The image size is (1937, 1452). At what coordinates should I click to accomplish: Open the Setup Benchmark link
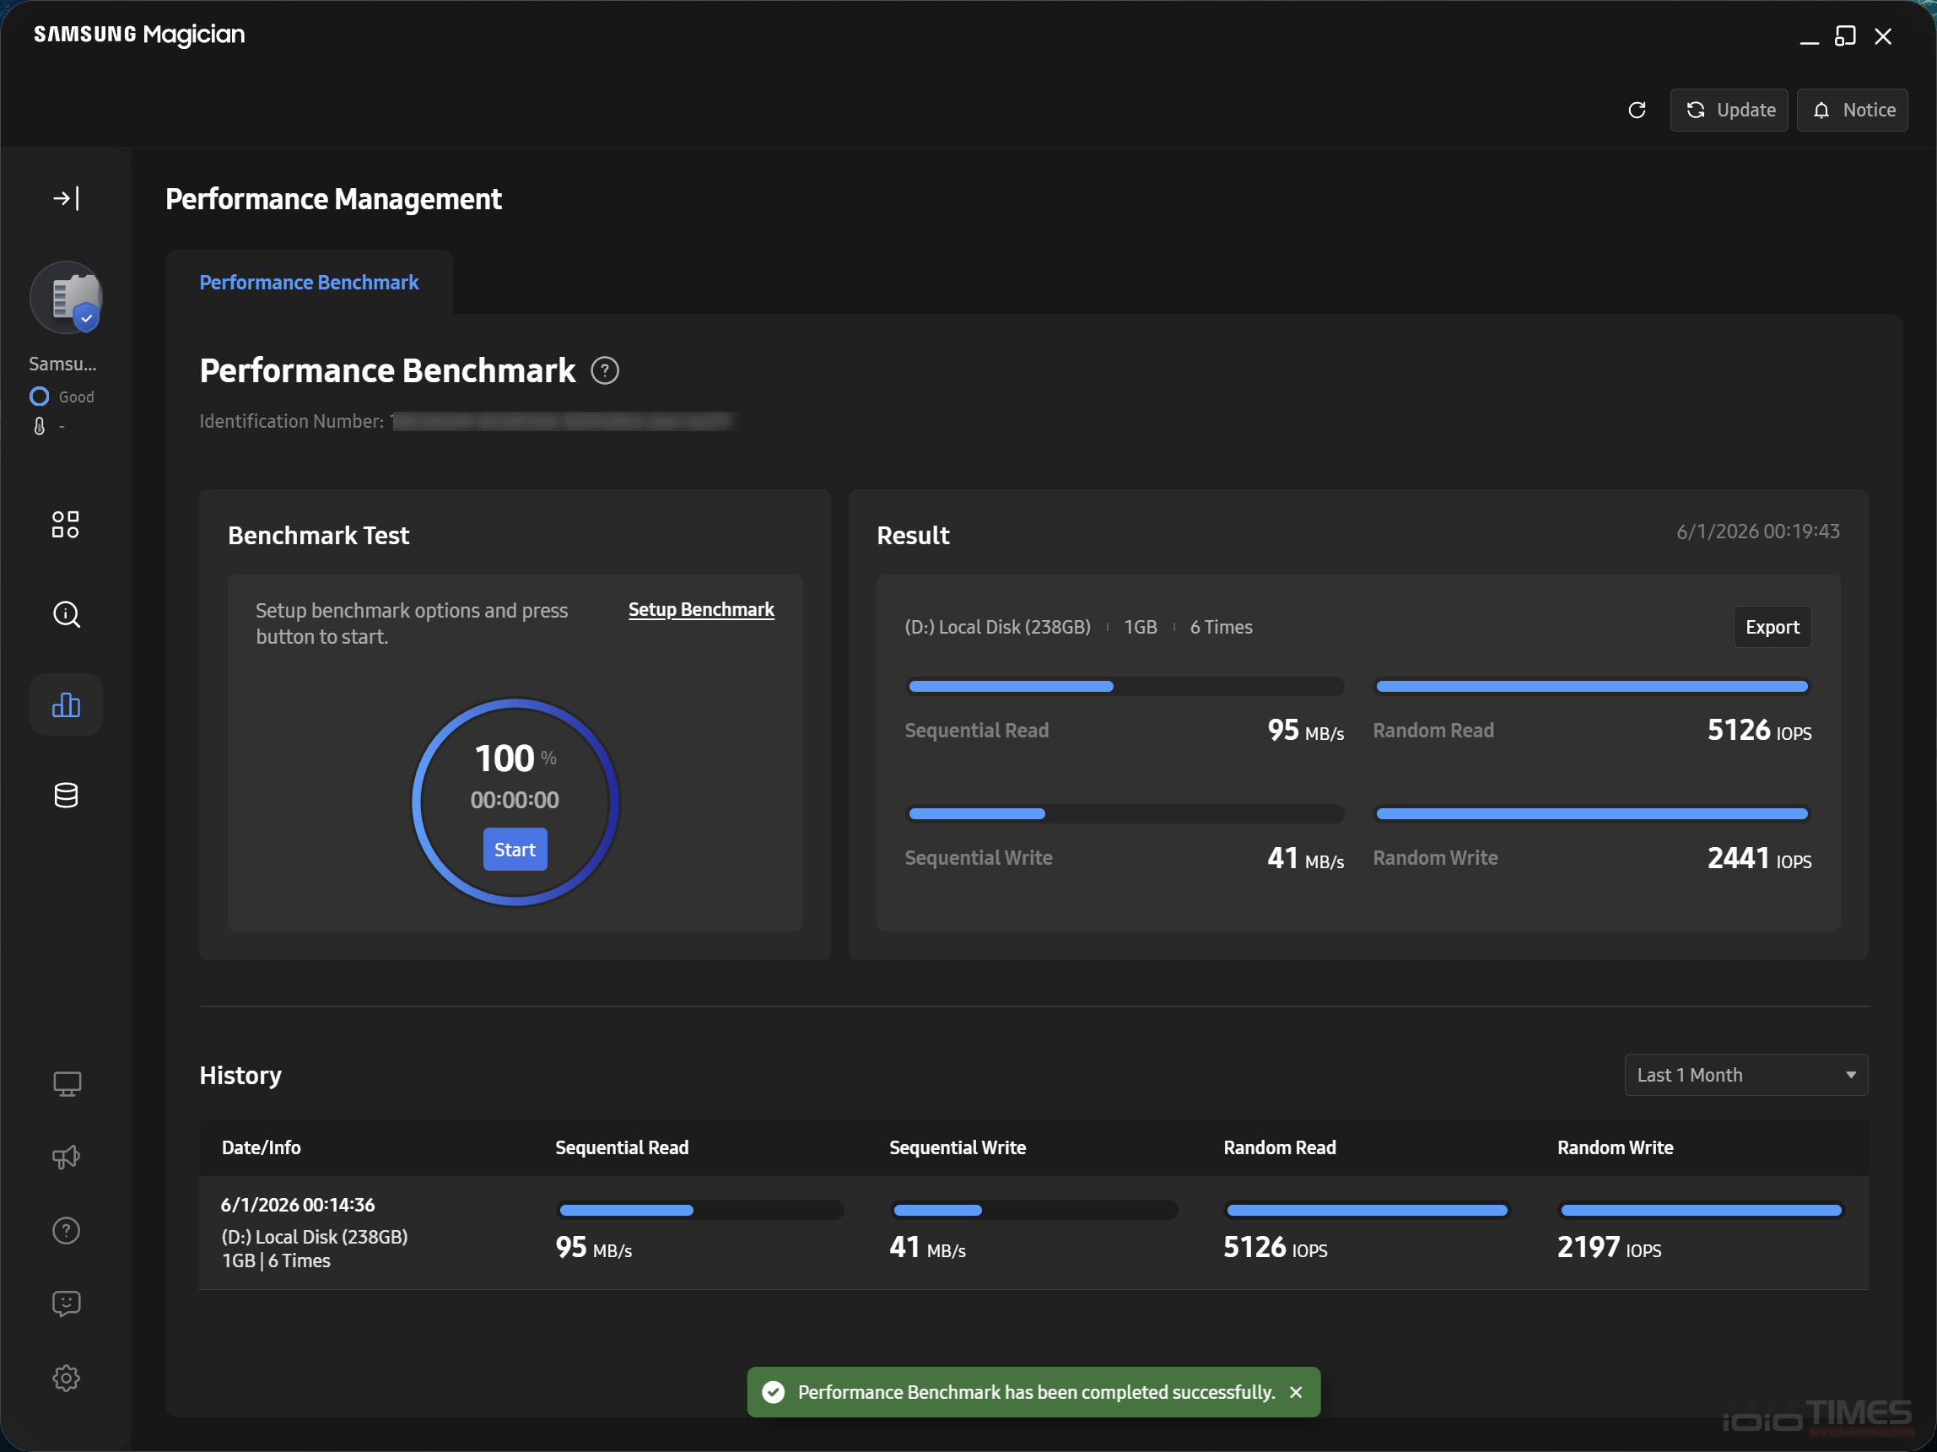[701, 609]
